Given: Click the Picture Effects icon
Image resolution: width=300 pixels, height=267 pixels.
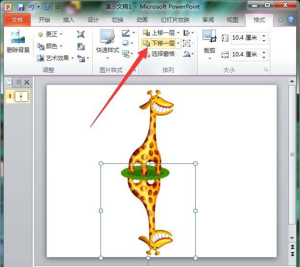Looking at the screenshot, I should click(x=126, y=43).
